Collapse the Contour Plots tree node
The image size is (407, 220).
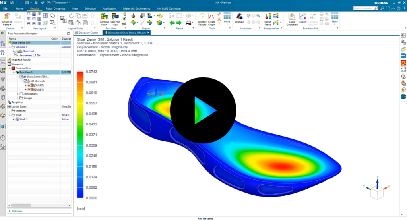coord(10,68)
